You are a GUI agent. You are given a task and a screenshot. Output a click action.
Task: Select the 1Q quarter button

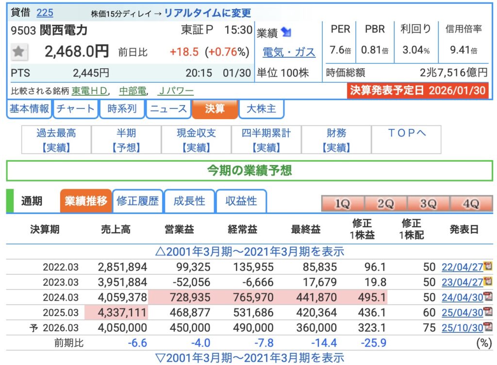pyautogui.click(x=342, y=204)
